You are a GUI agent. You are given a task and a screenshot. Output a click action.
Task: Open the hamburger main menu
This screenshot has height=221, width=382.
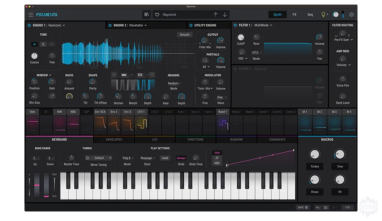31,14
